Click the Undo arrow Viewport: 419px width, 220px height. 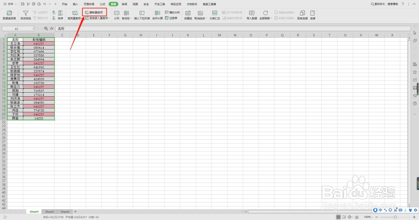pos(45,4)
